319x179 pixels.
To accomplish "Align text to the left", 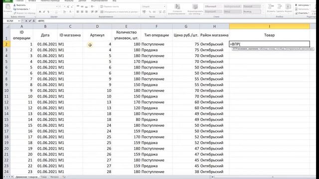I will (x=78, y=12).
